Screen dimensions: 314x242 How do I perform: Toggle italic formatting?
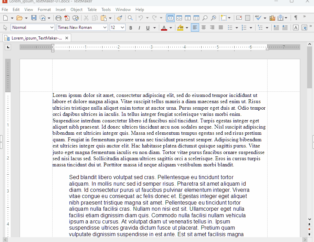point(139,27)
